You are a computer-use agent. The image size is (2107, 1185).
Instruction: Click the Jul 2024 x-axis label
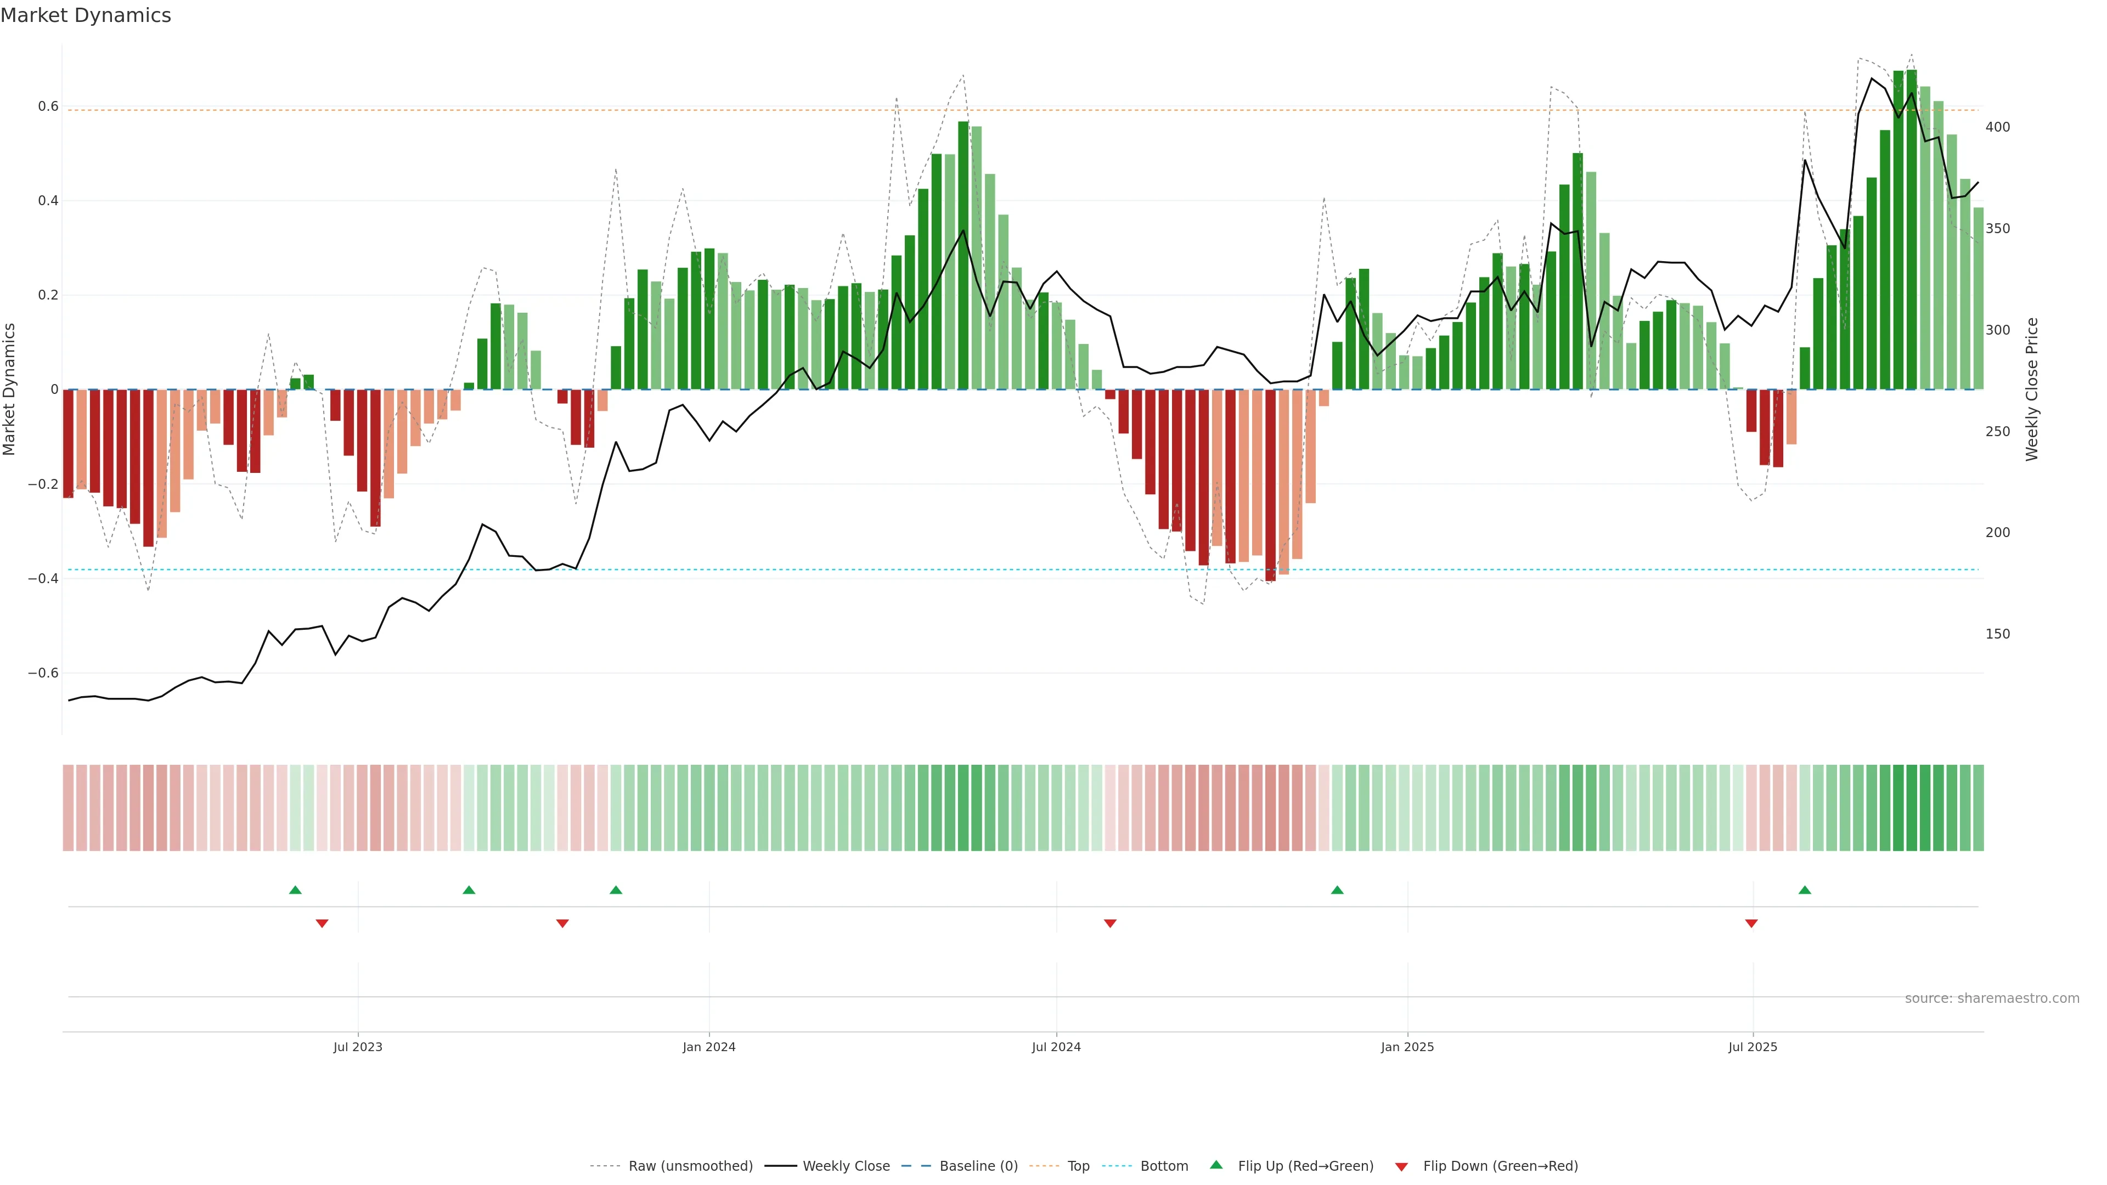coord(1056,1047)
